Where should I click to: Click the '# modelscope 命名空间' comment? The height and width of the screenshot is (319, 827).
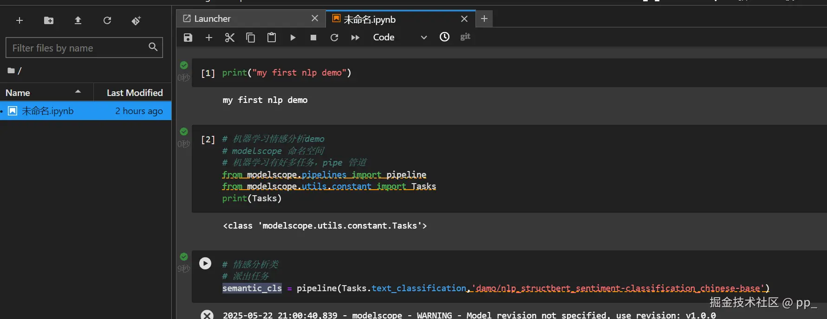point(273,151)
